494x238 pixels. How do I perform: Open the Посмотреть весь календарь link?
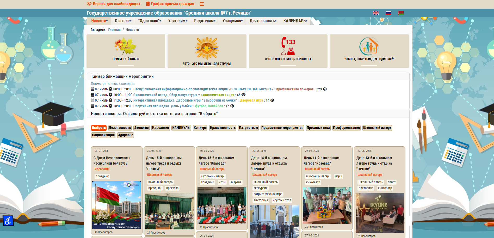pyautogui.click(x=113, y=84)
